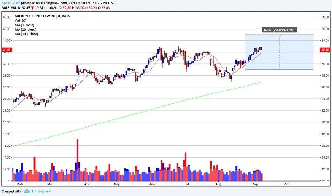The height and width of the screenshot is (196, 332).
Task: Click the H:33.02 high value
Action: click(78, 8)
